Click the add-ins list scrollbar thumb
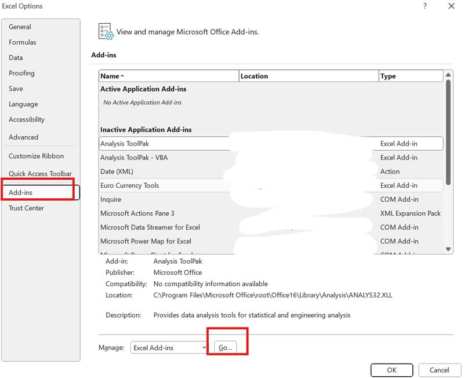Screen dimensions: 464x378 coord(448,132)
